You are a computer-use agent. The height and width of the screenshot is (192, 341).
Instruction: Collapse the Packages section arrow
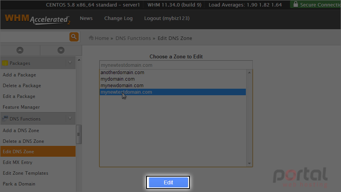pyautogui.click(x=70, y=63)
